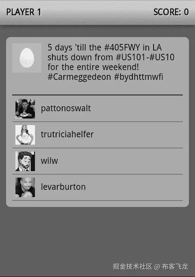Click the top header bar

pos(97,12)
